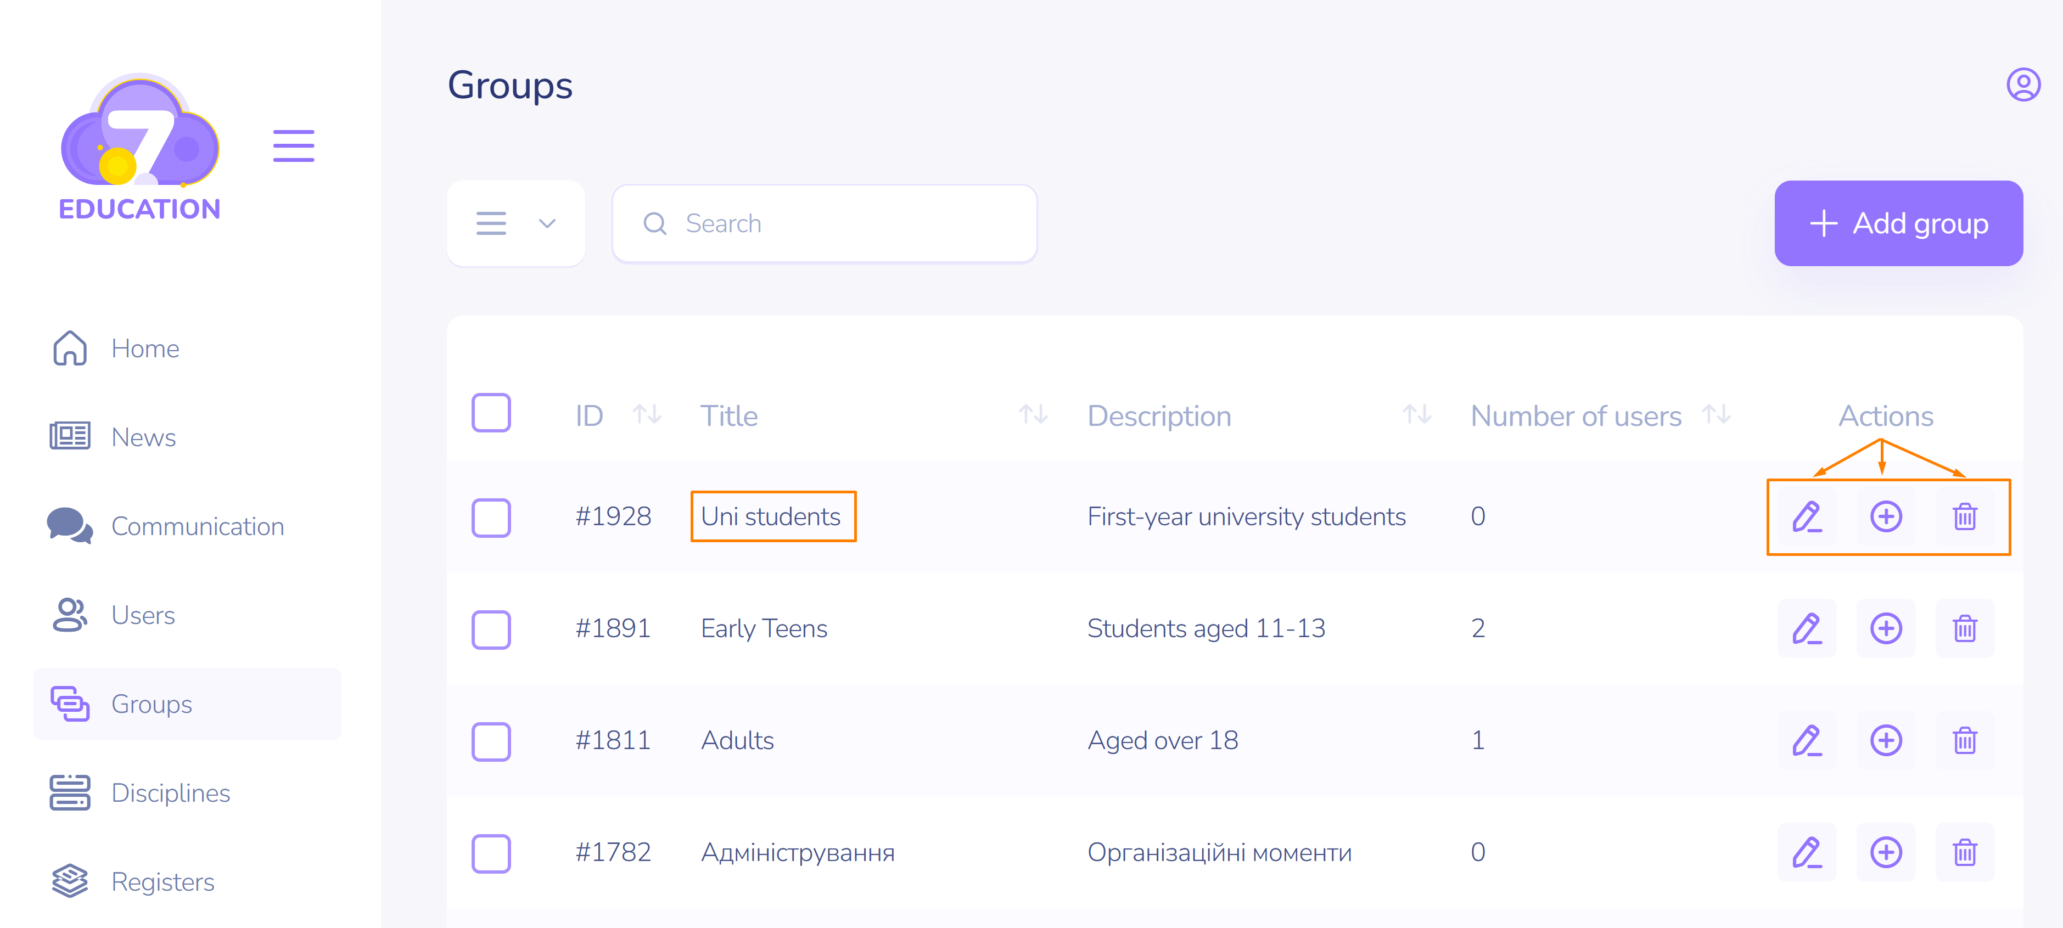Open the user profile icon

click(x=2022, y=85)
